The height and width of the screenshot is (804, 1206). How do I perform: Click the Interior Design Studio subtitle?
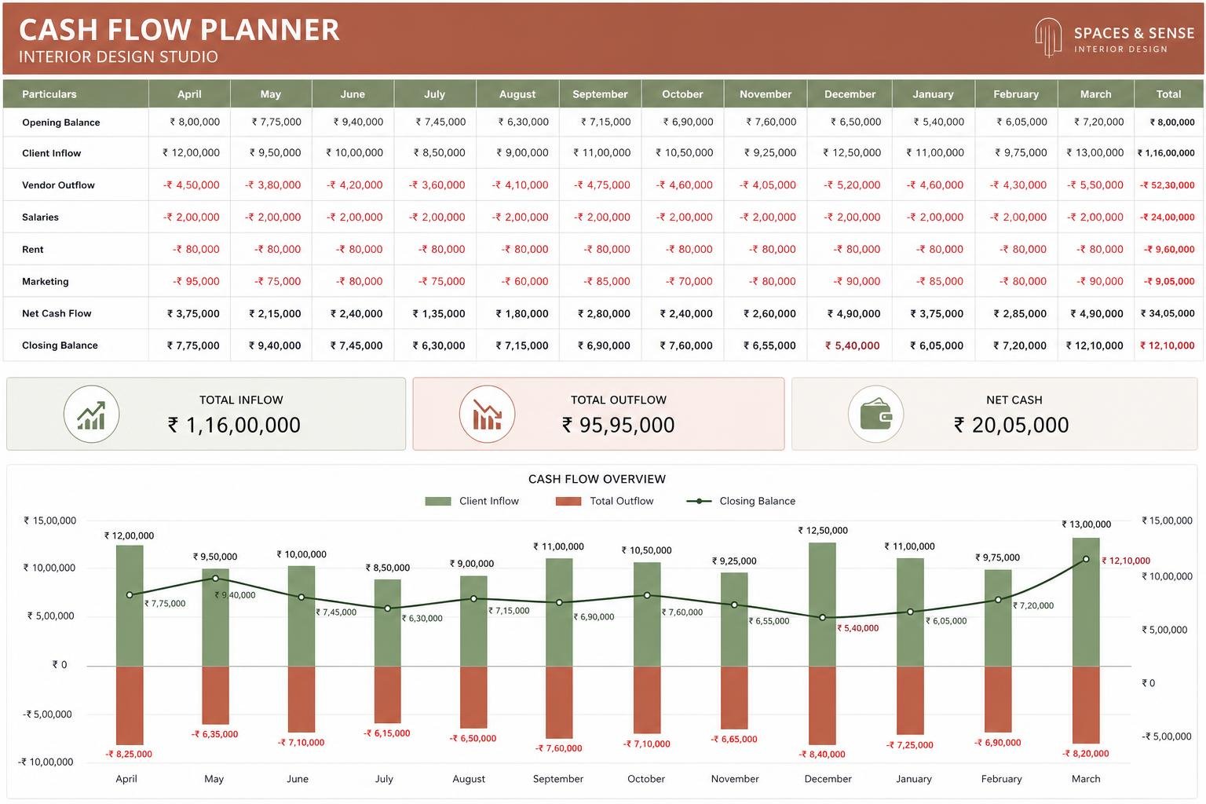119,57
